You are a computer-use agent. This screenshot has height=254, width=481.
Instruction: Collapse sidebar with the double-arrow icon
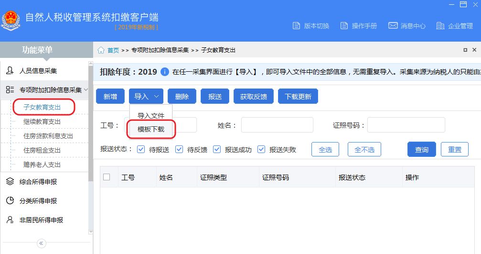42,243
